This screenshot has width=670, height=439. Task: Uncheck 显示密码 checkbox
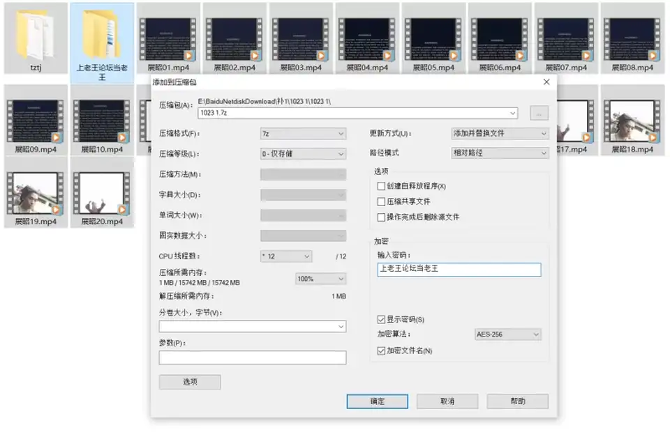[381, 320]
